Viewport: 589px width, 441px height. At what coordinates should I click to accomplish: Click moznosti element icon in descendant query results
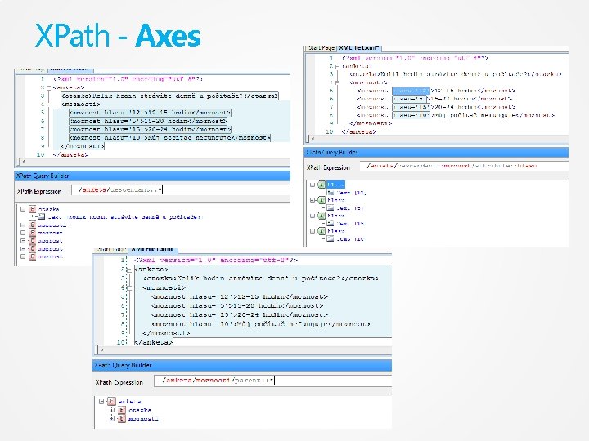(32, 225)
